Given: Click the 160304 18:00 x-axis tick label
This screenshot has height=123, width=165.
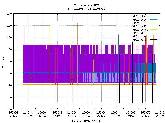Looking at the screenshot, I should click(x=87, y=114).
